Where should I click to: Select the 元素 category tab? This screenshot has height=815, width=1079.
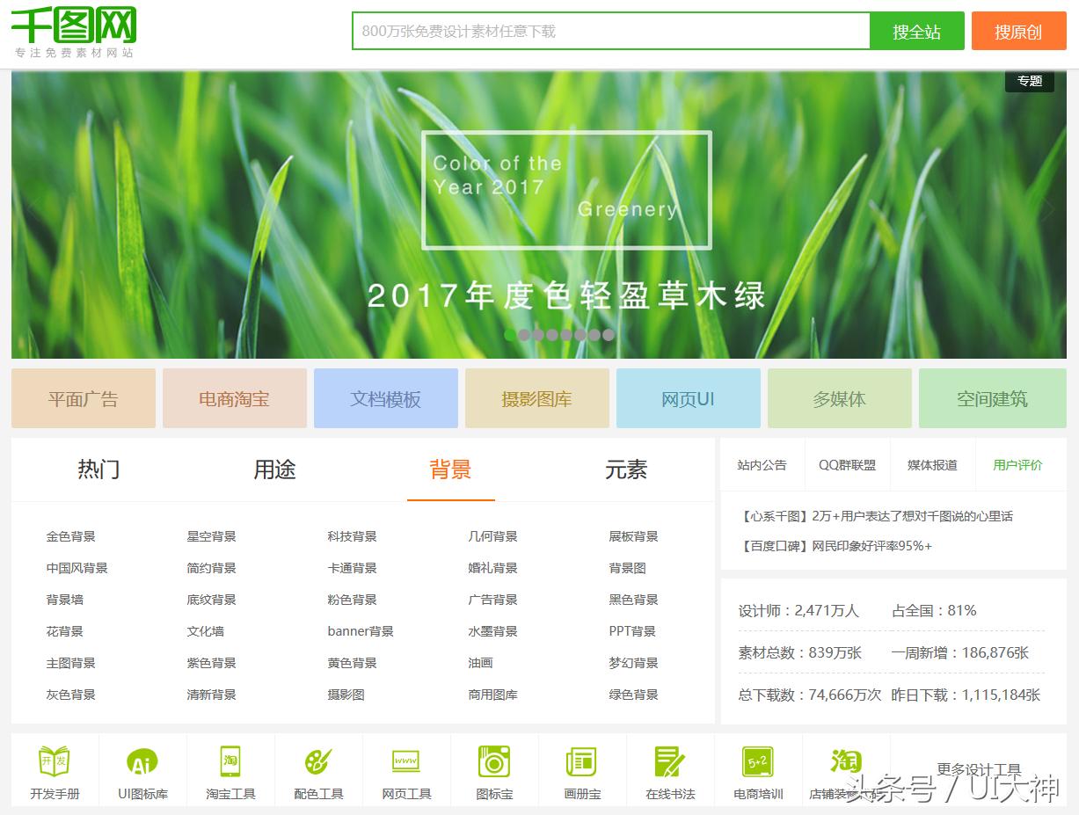click(627, 471)
